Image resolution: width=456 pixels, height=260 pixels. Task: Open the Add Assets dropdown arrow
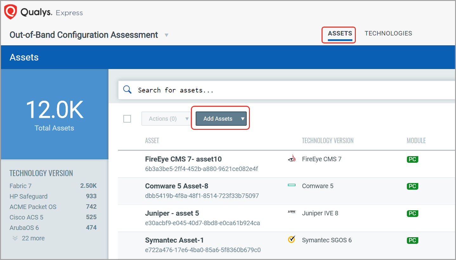(x=243, y=119)
